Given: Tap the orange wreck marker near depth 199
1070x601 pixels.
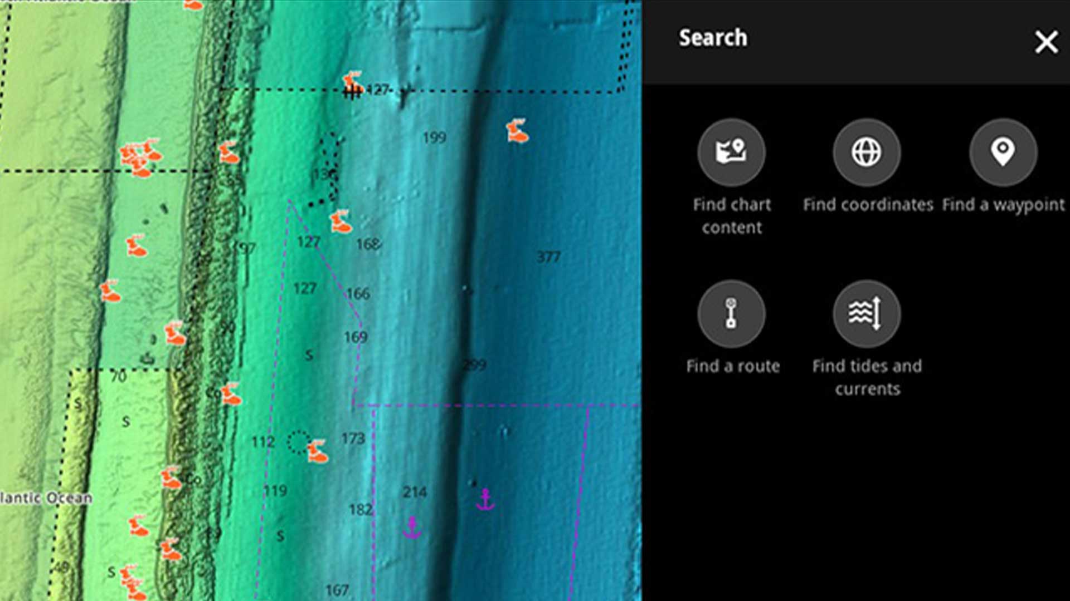Looking at the screenshot, I should click(x=517, y=131).
